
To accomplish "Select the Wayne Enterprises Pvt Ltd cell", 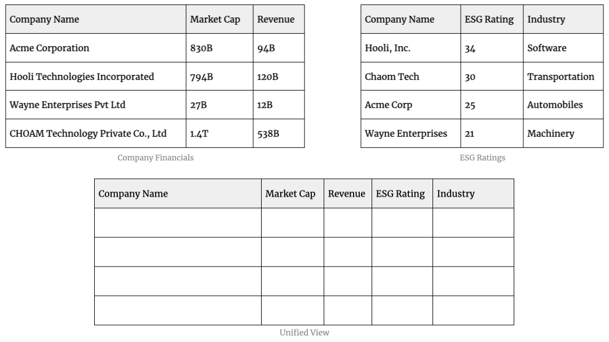I will tap(96, 105).
